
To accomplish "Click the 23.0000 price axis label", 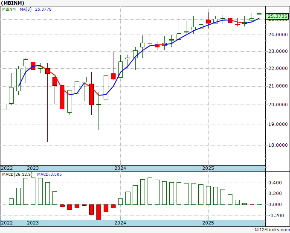I will pyautogui.click(x=278, y=51).
